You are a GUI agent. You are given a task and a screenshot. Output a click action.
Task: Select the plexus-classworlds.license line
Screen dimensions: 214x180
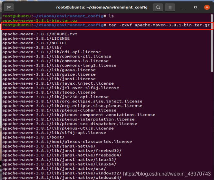(67, 142)
